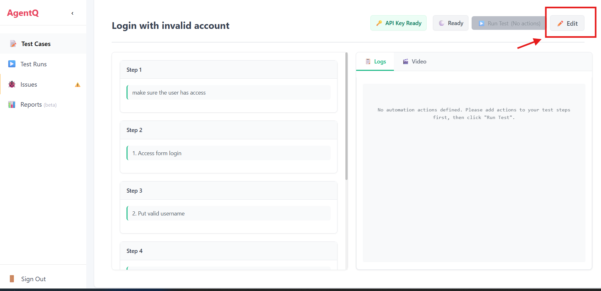Click the Issues bug icon
Image resolution: width=601 pixels, height=291 pixels.
(x=12, y=84)
